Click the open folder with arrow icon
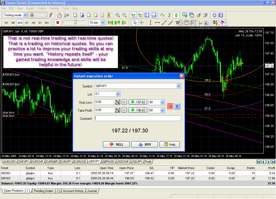 coord(60,15)
